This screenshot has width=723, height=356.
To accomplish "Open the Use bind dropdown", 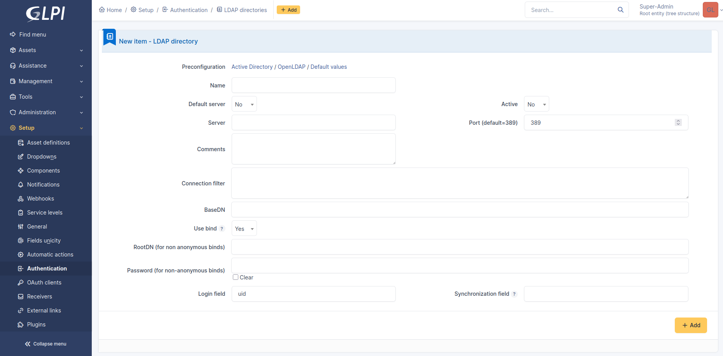I will 244,229.
